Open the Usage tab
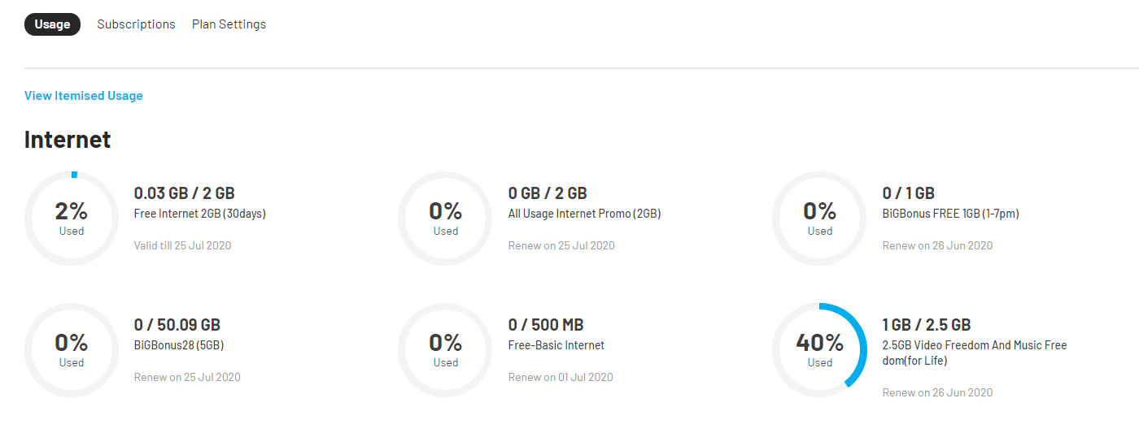Screen dimensions: 1139x446 pos(52,24)
